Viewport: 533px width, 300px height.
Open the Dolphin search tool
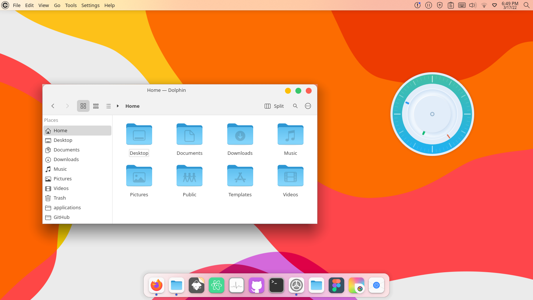295,106
